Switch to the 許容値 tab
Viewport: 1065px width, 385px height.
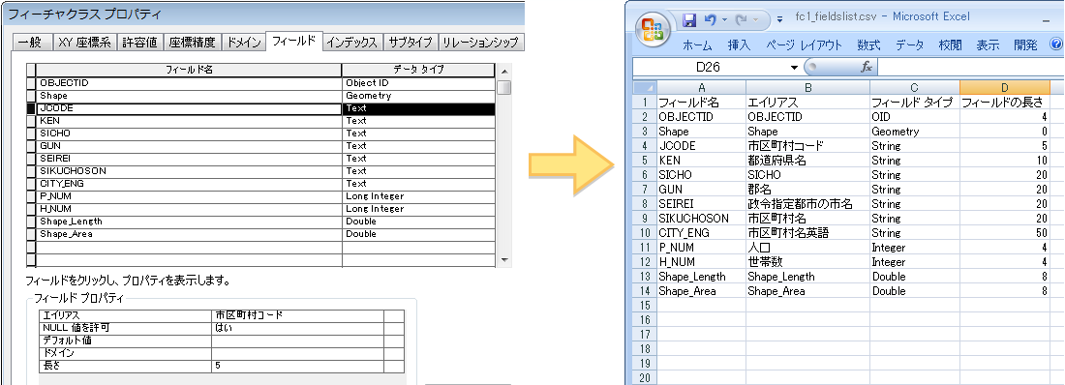pyautogui.click(x=140, y=43)
